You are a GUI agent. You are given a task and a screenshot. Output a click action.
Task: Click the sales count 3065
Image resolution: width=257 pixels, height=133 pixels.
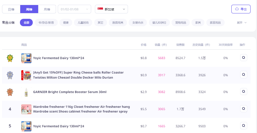(161, 109)
